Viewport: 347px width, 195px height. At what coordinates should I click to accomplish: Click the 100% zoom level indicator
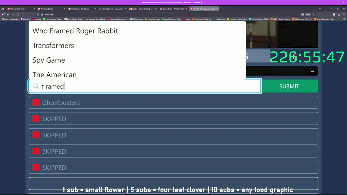click(308, 14)
